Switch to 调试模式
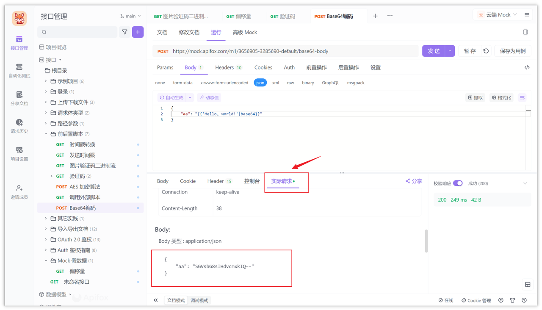The image size is (542, 310). pos(199,301)
